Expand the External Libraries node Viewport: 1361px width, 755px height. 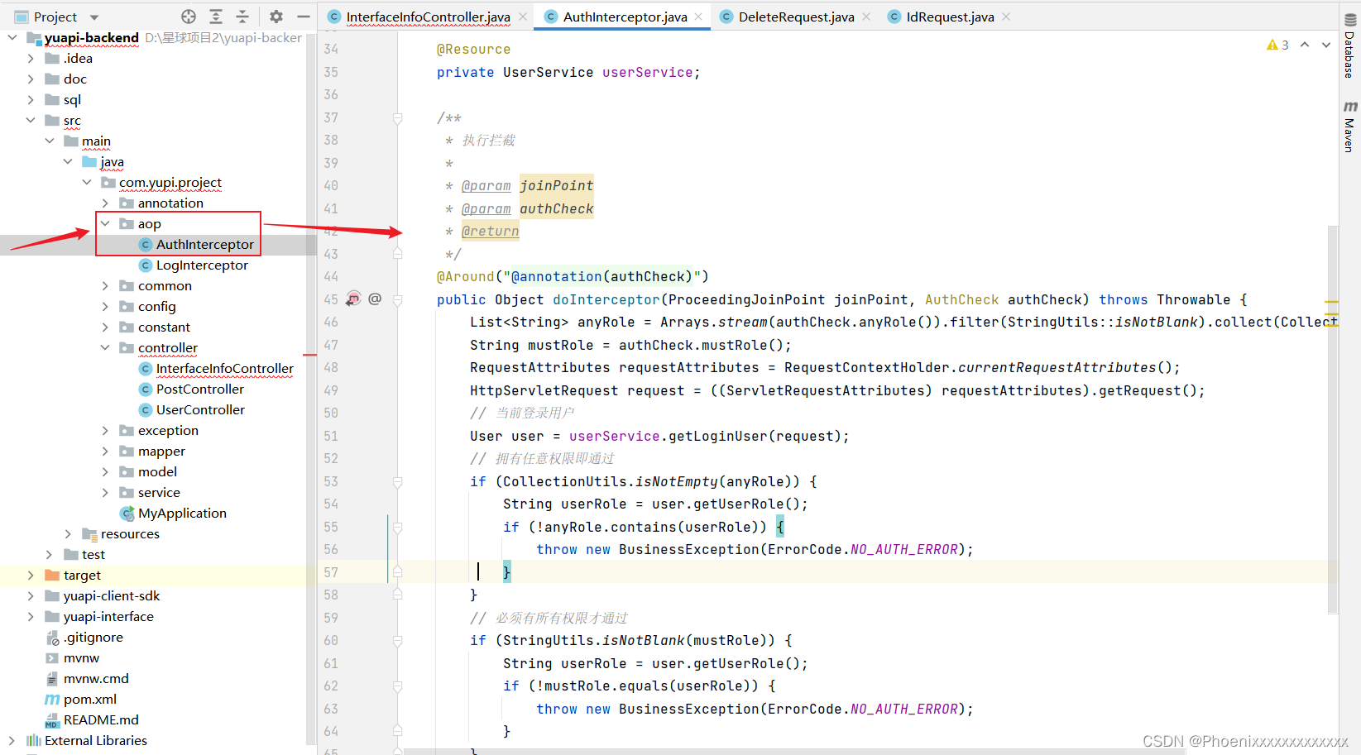point(12,740)
